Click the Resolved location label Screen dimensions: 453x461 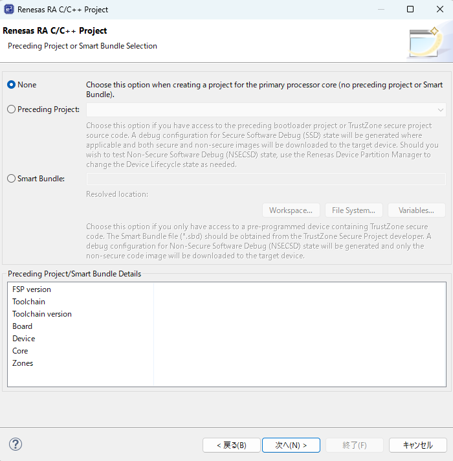tap(117, 194)
